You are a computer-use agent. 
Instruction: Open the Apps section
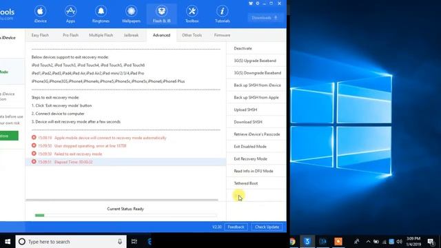[70, 14]
